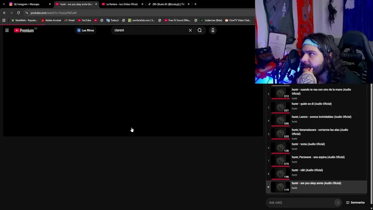Switch to huntr are you okay annie tab
The image size is (373, 210).
tap(76, 4)
